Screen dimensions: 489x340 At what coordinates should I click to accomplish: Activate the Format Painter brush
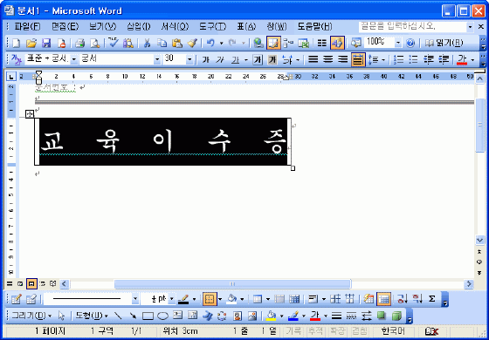192,43
